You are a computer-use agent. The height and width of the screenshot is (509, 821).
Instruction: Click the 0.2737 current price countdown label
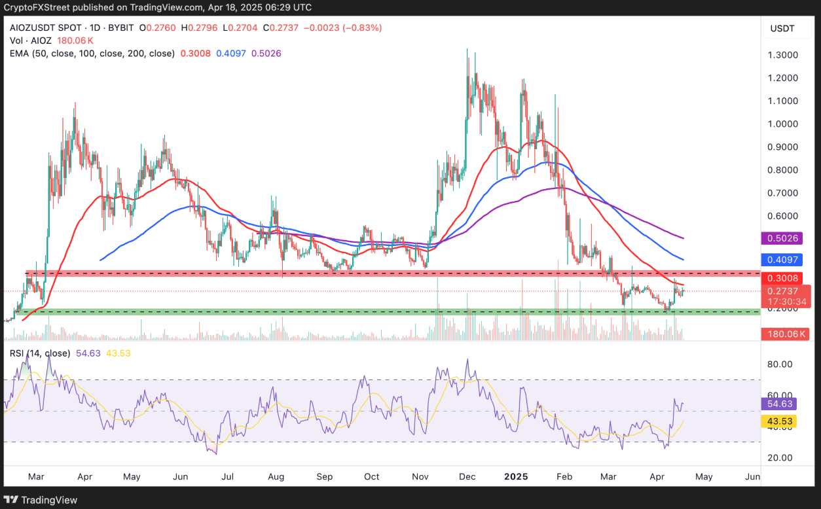click(x=786, y=294)
